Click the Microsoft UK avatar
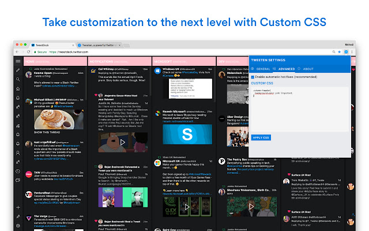Image resolution: width=369 pixels, height=231 pixels. point(157,163)
